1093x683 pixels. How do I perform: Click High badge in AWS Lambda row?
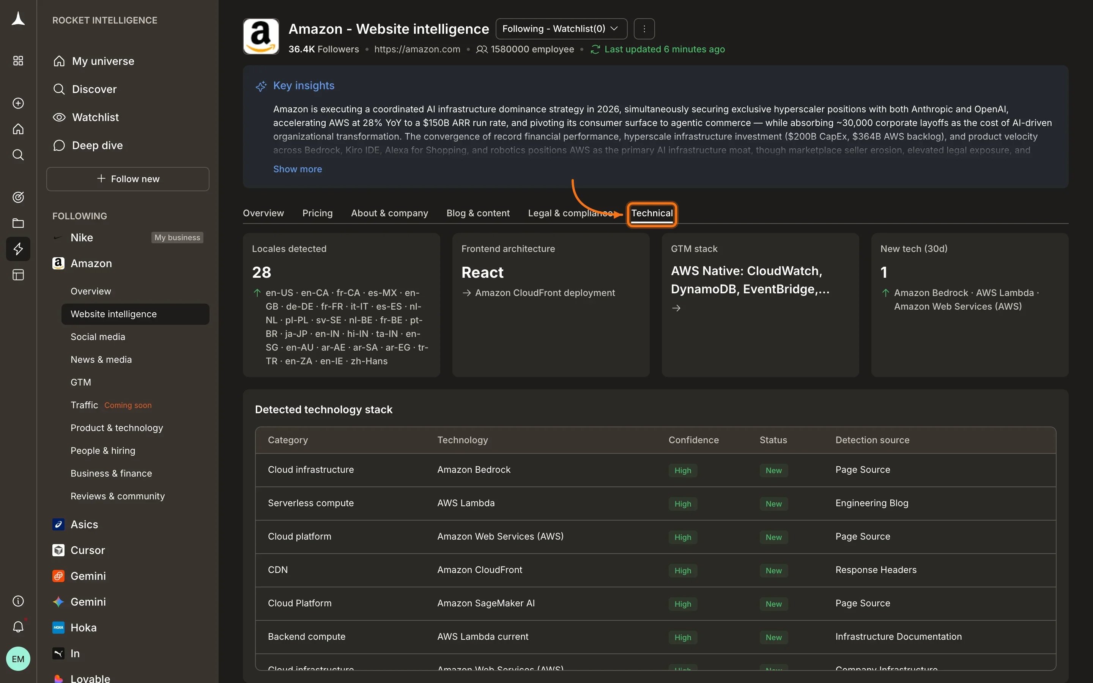pyautogui.click(x=682, y=504)
